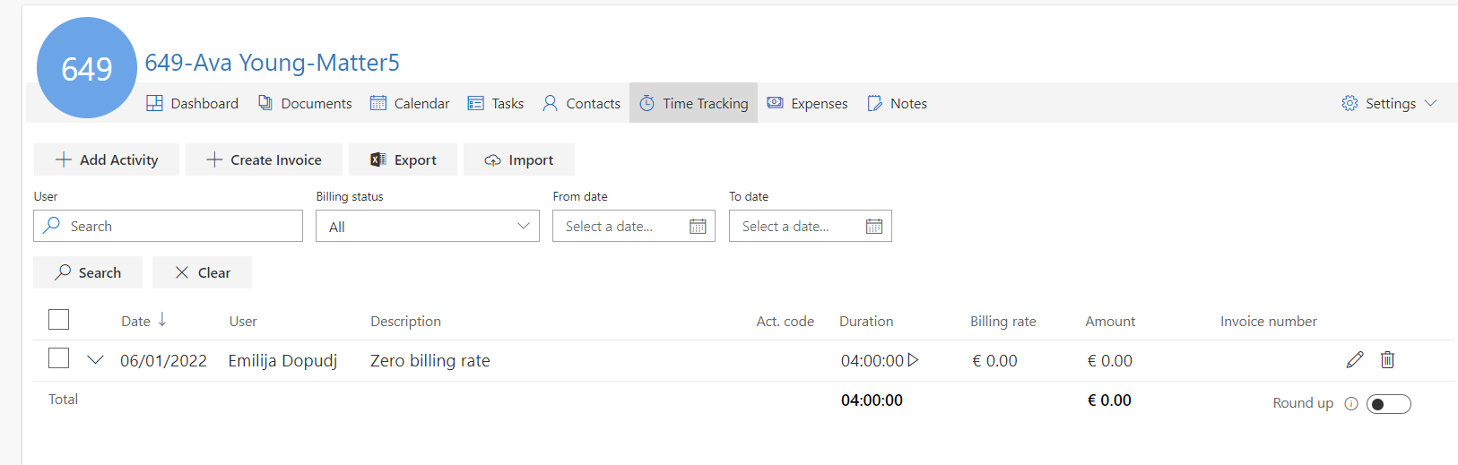Delete the Zero billing rate entry

1387,360
